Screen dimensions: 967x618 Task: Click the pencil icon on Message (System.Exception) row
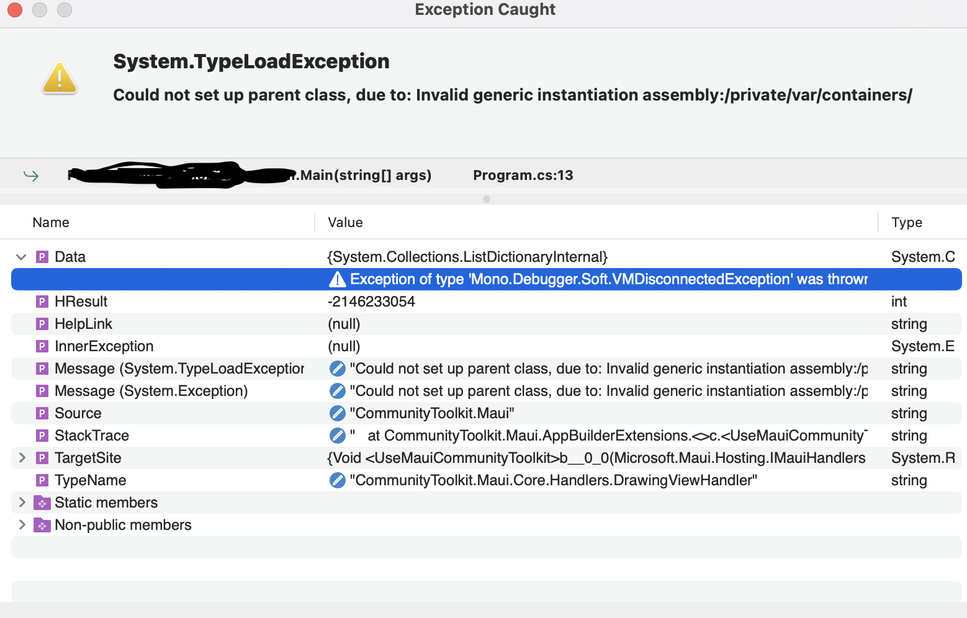pos(337,390)
